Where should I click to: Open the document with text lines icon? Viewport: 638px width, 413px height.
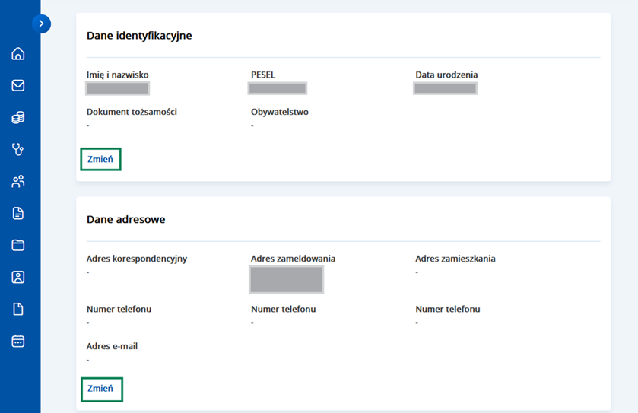coord(18,214)
